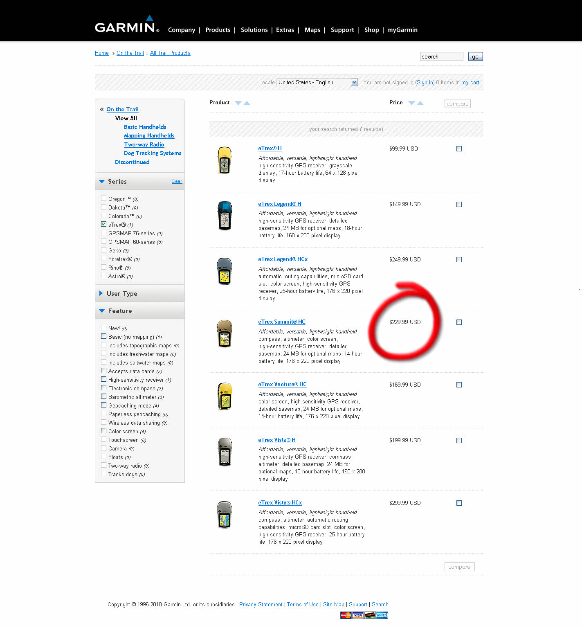The width and height of the screenshot is (582, 628).
Task: Open the Maps menu
Action: [x=312, y=30]
